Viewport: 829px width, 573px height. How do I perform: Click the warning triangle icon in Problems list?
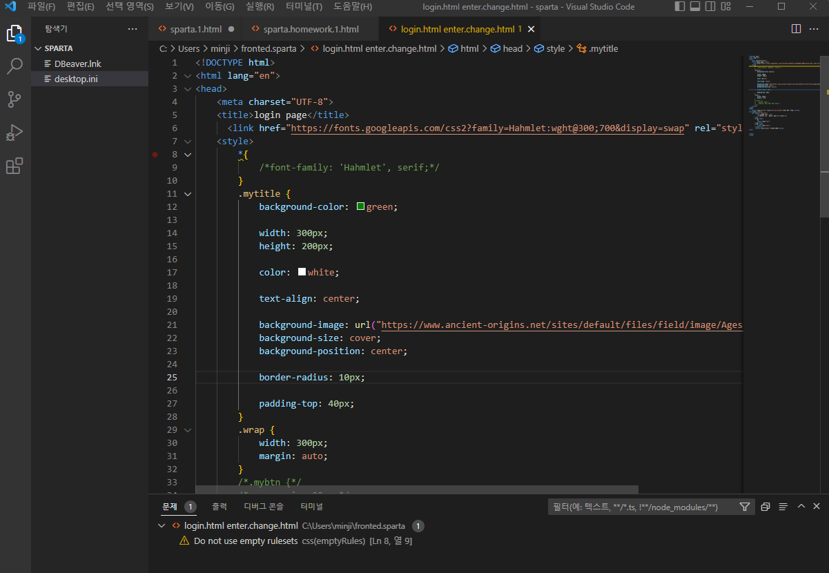click(x=184, y=541)
